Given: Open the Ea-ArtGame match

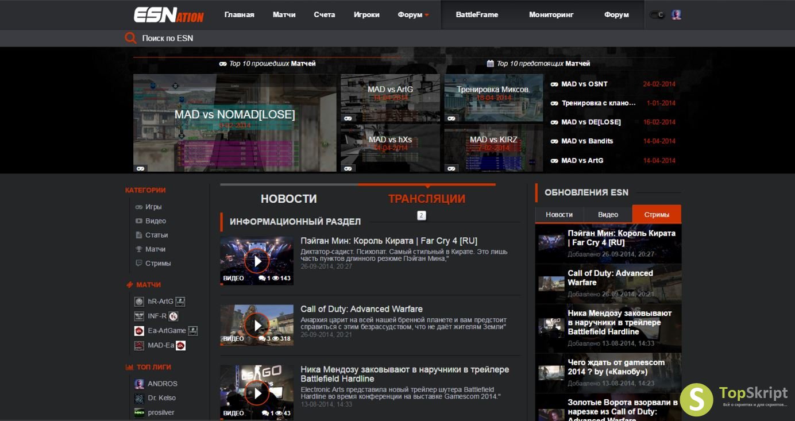Looking at the screenshot, I should 167,331.
